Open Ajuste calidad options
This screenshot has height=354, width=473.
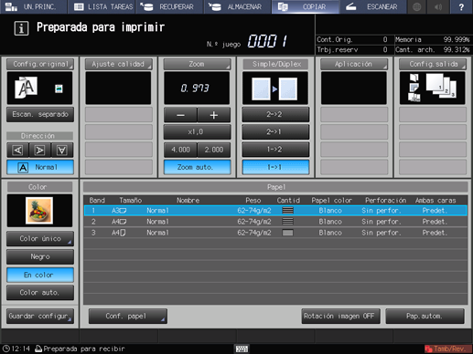[x=118, y=64]
